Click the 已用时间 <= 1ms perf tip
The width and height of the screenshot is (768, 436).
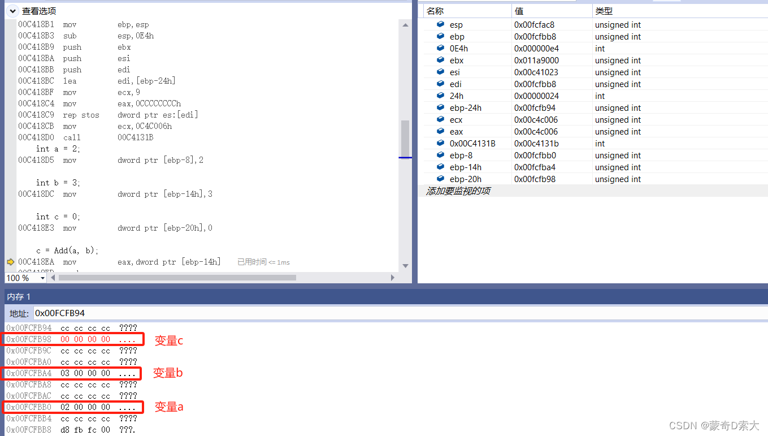click(263, 262)
